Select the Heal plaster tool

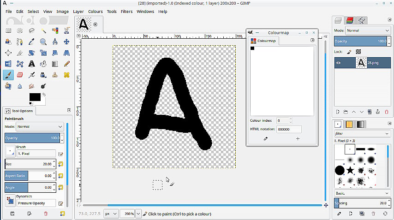click(x=66, y=75)
